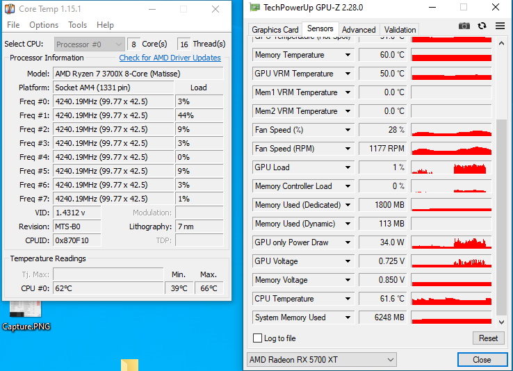Open Memory Temperature sensor dropdown

coord(348,55)
